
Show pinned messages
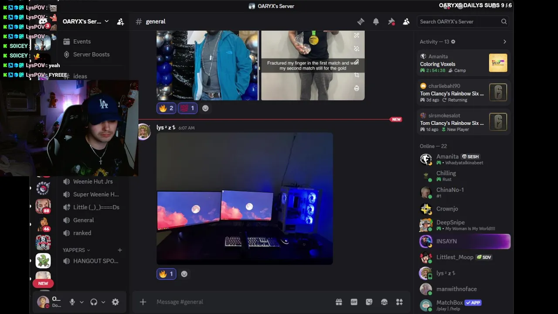pos(391,21)
